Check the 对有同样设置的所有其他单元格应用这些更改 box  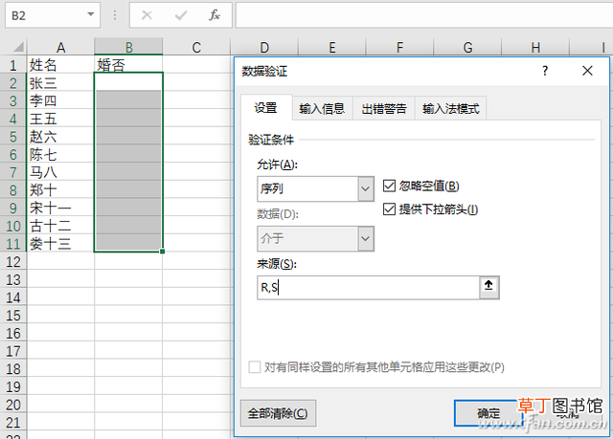[255, 367]
